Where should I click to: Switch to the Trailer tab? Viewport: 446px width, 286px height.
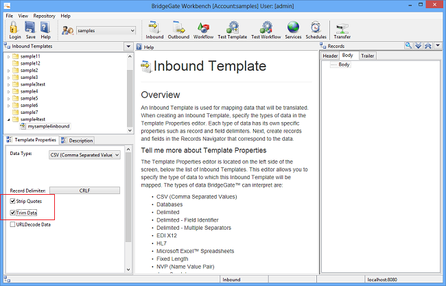tap(368, 56)
